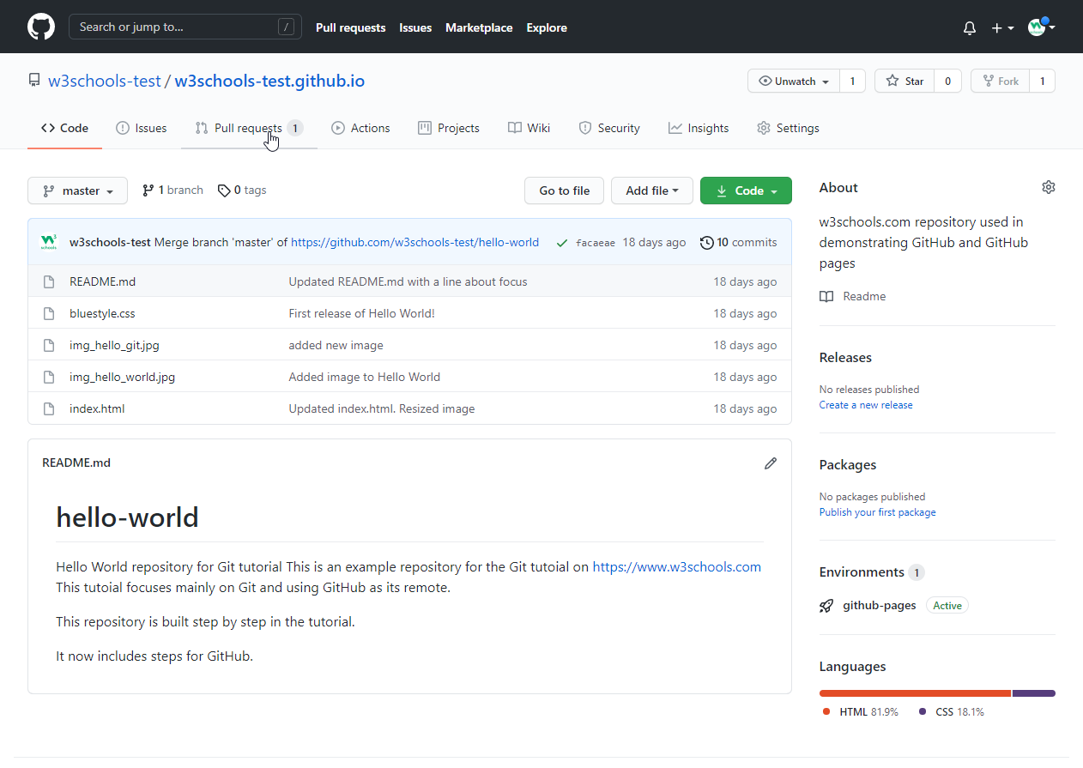Click the purple CSS segment of language bar

[1034, 693]
